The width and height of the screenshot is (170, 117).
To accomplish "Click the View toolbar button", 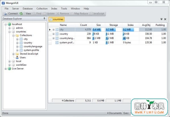I will [28, 14].
